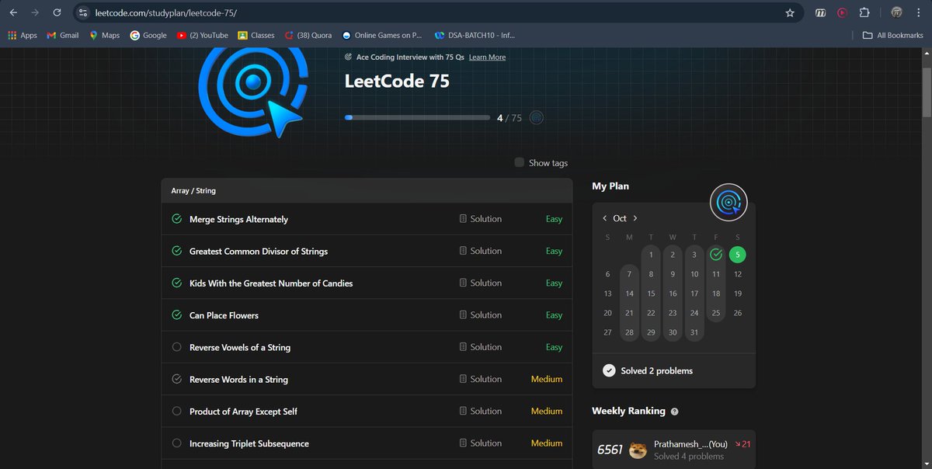Go to next month in My Plan calendar
Screen dimensions: 932x469
coord(635,218)
